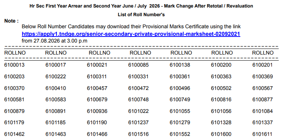Viewport: 284px width, 137px height.
Task: Select roll number 6101462
Action: pos(14,134)
